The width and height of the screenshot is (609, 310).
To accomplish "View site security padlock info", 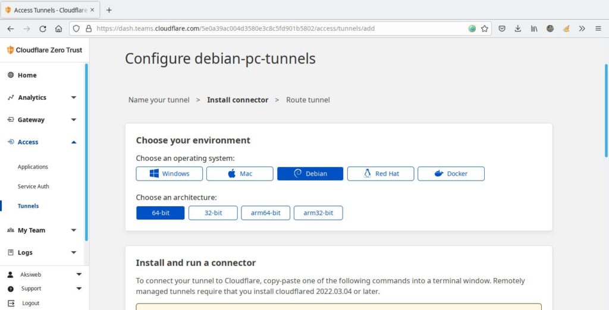I will (89, 29).
